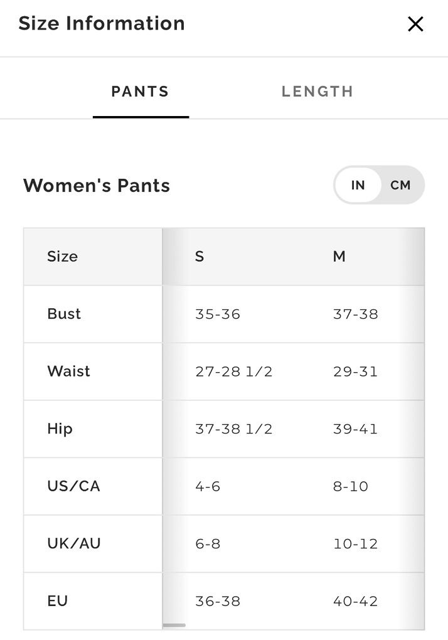Click the S size column header
The width and height of the screenshot is (448, 640).
tap(200, 257)
